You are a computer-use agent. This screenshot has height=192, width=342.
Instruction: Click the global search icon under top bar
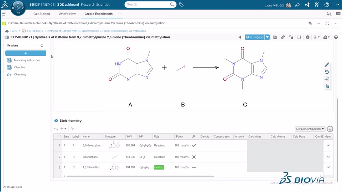[x=329, y=14]
